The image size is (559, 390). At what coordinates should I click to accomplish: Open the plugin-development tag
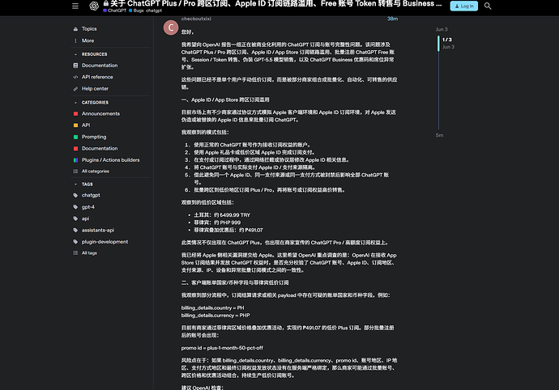pyautogui.click(x=105, y=242)
